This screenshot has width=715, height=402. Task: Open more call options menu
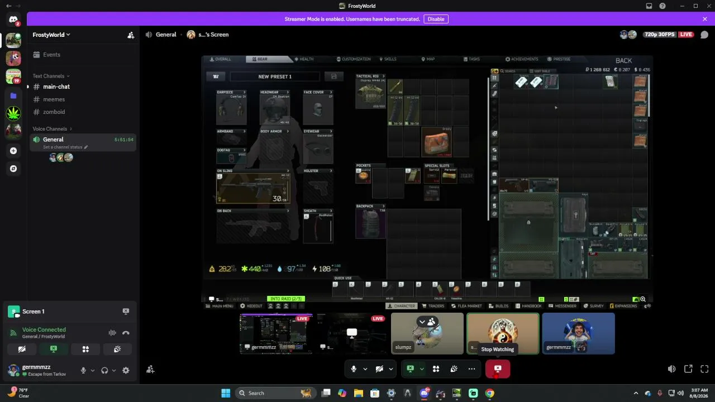click(472, 369)
